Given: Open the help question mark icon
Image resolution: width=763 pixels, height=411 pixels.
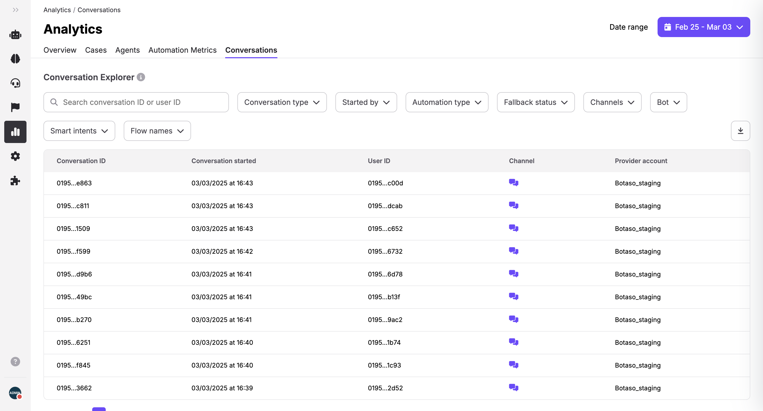Looking at the screenshot, I should (x=15, y=361).
